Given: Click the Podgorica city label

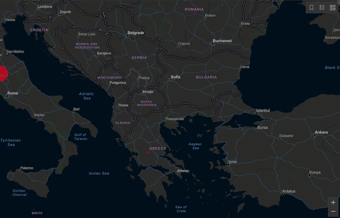Looking at the screenshot, I should click(x=117, y=83).
